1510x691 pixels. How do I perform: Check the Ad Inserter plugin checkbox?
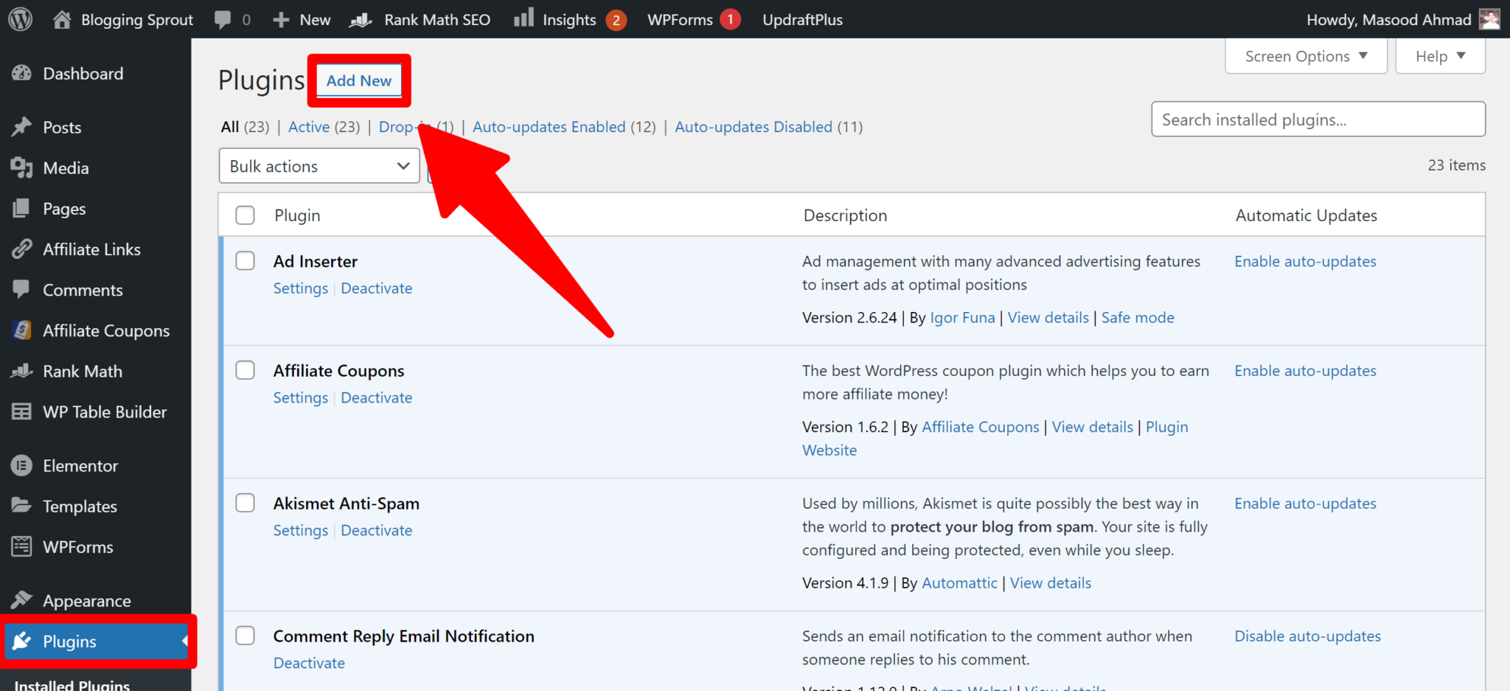tap(245, 261)
